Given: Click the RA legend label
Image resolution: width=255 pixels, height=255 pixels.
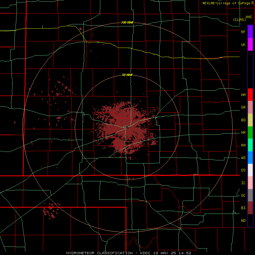Looking at the screenshot, I should 243,145.
